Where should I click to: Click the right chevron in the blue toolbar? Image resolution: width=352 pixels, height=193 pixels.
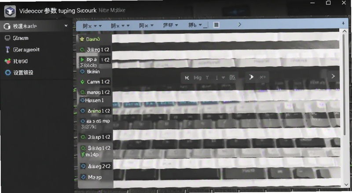pos(239,25)
